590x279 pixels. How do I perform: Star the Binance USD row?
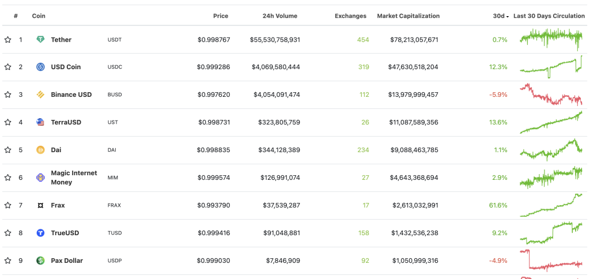[7, 95]
